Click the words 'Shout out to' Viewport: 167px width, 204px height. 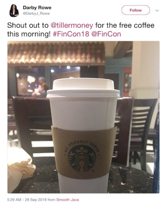[x=28, y=26]
